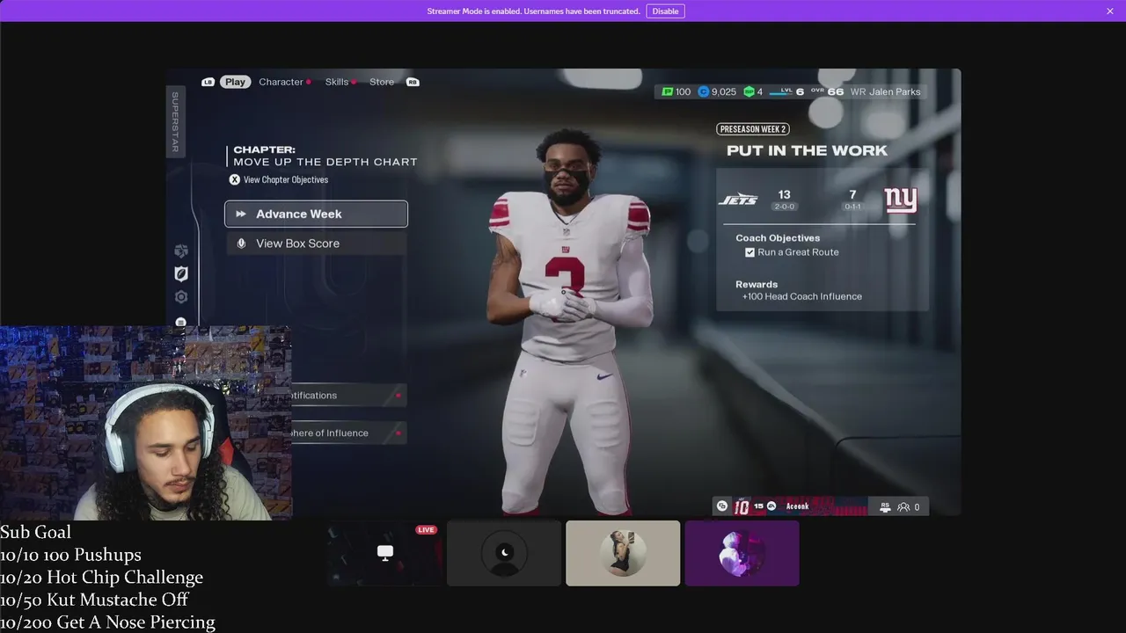Click the NY Giants team logo

(901, 200)
